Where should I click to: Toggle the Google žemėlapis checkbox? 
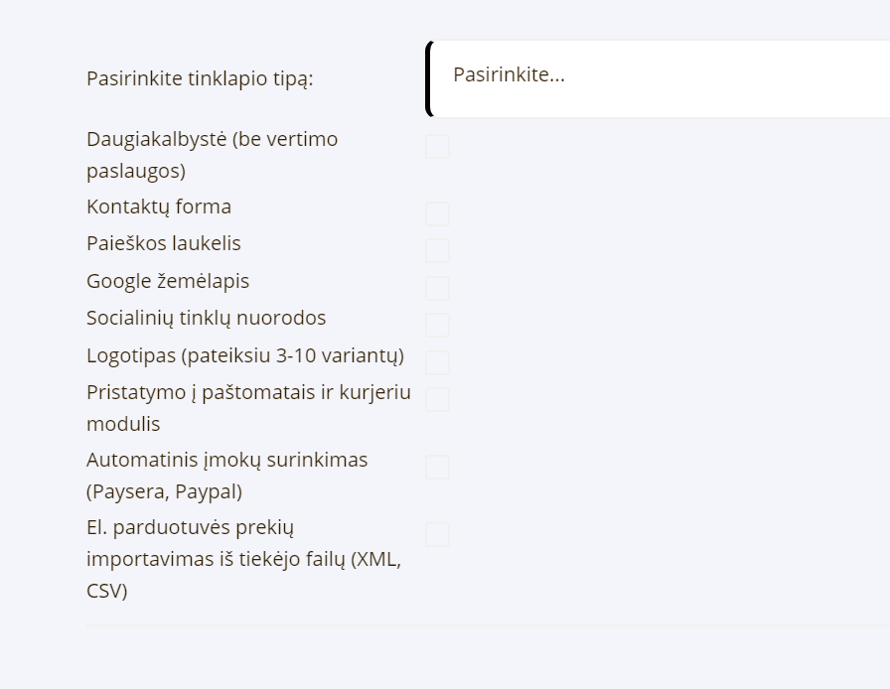coord(437,288)
